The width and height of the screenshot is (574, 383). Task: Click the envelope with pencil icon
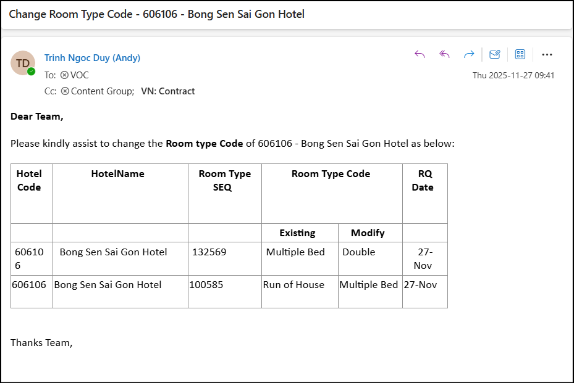point(494,54)
